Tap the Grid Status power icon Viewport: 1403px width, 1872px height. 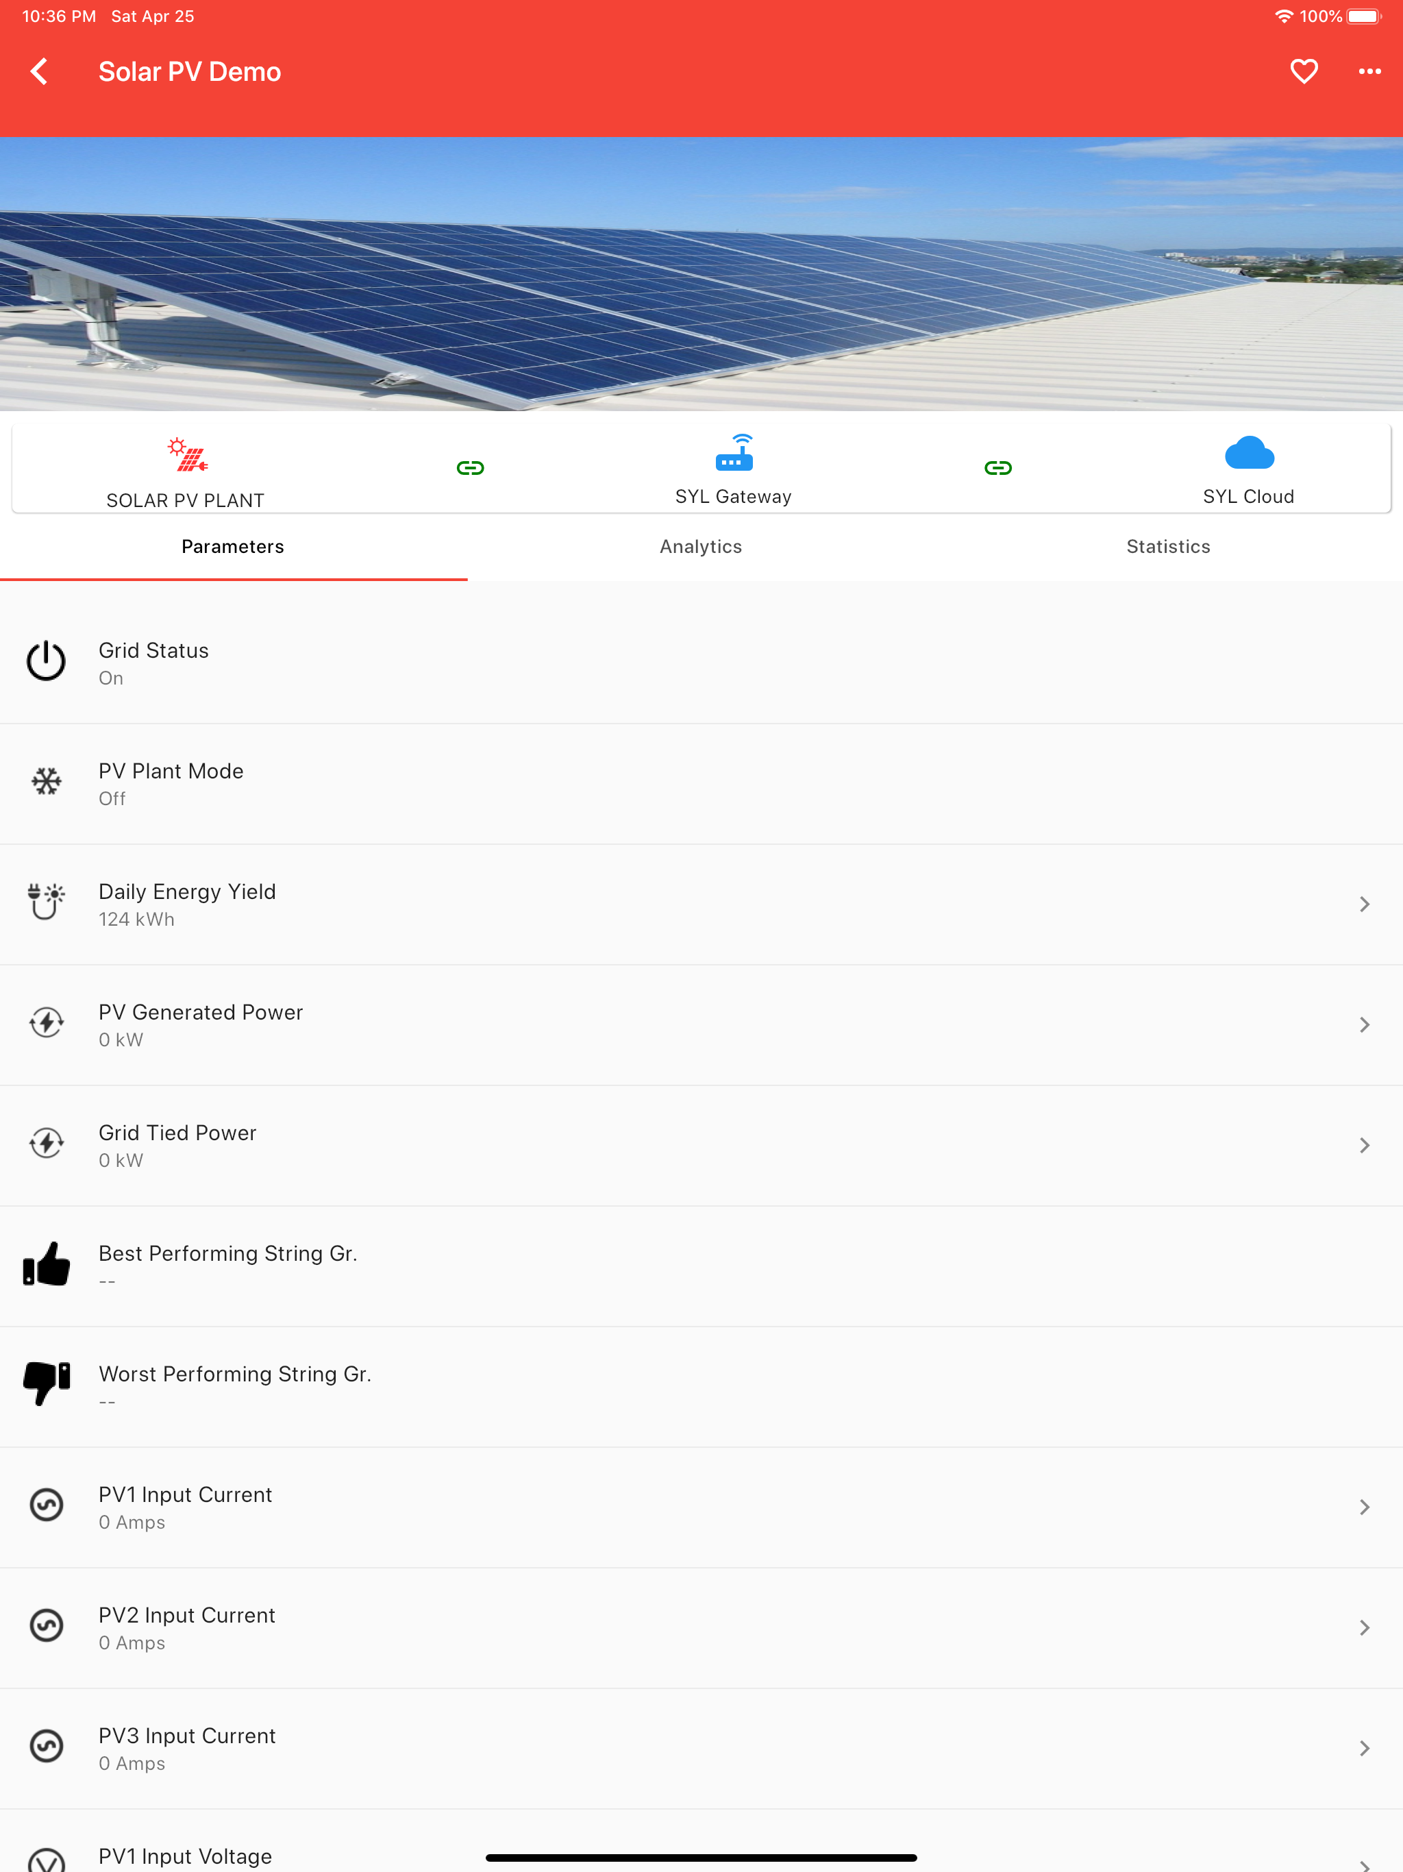coord(47,661)
